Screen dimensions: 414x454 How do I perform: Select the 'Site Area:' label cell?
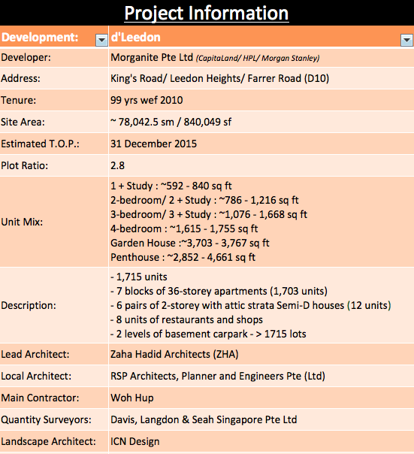(54, 122)
